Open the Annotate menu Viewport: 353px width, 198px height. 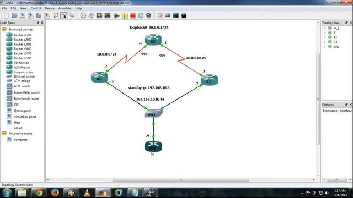tap(65, 8)
